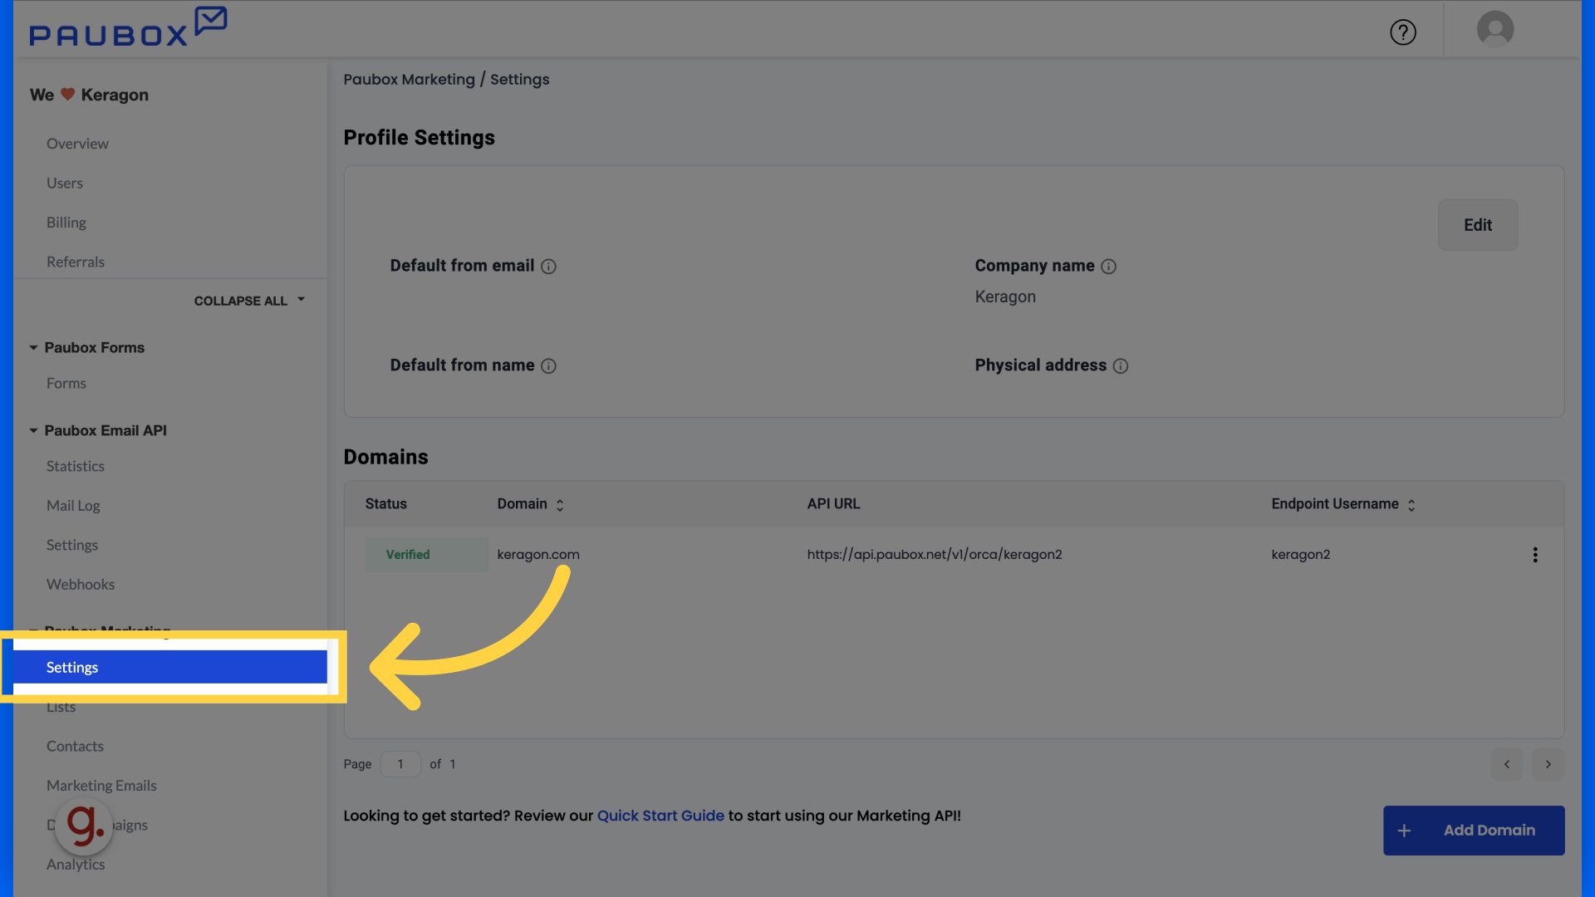This screenshot has height=897, width=1595.
Task: Click the red g. floating badge
Action: tap(84, 826)
